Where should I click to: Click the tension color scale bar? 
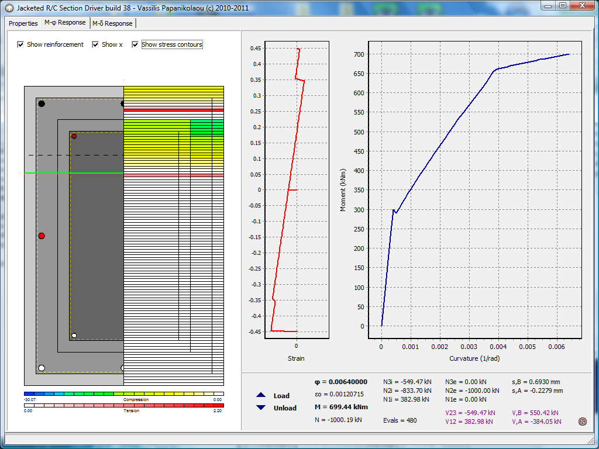point(124,406)
